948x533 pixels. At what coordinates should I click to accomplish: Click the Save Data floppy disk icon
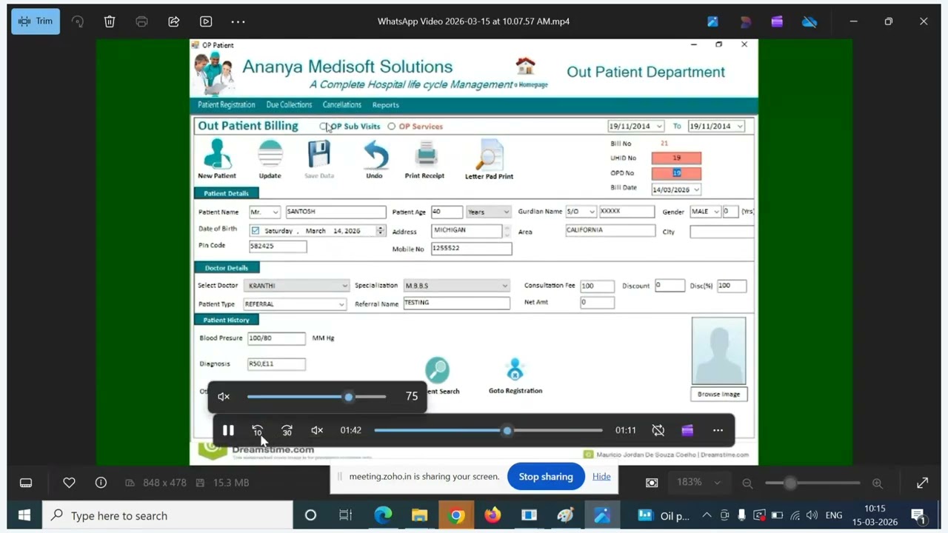pyautogui.click(x=319, y=155)
